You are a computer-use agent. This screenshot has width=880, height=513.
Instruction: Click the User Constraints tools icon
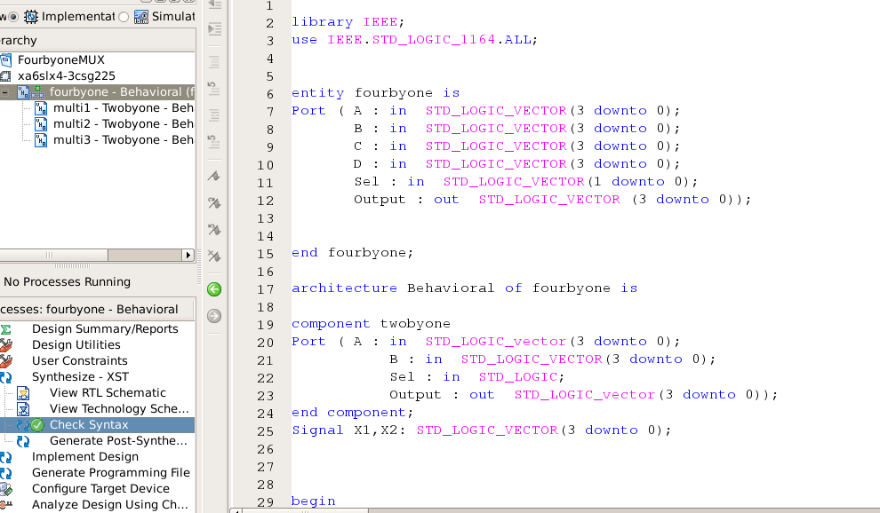point(5,361)
